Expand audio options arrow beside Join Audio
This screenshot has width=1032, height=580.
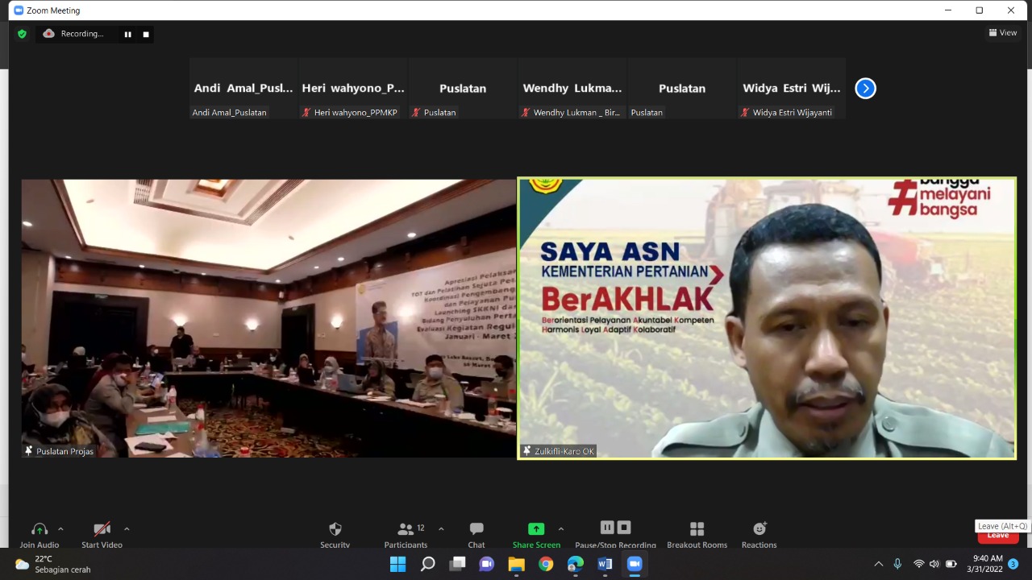[x=60, y=529]
